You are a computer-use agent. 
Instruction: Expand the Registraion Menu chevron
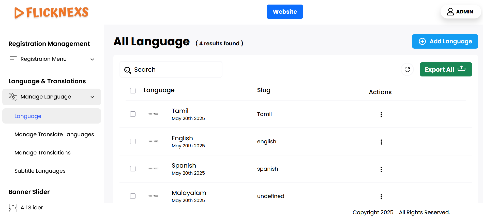tap(93, 59)
